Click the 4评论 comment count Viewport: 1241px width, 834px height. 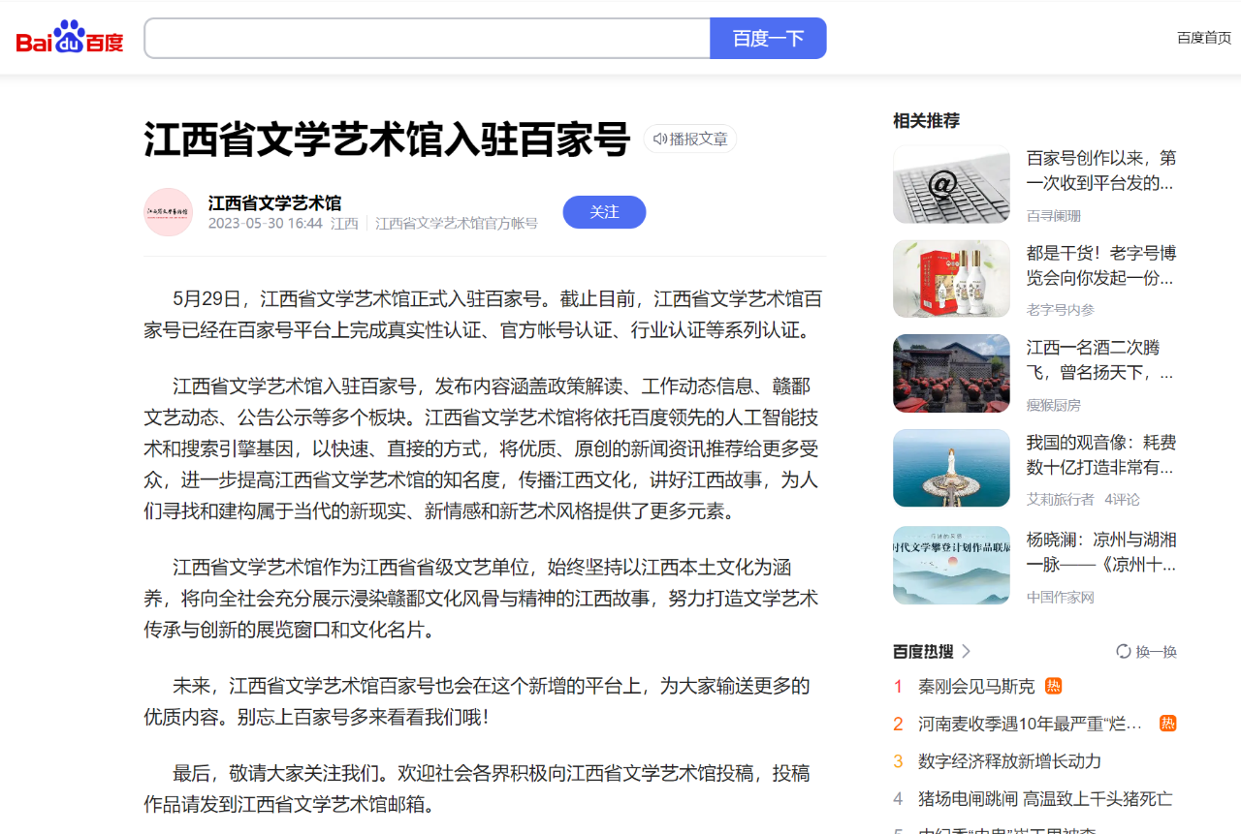[1123, 499]
